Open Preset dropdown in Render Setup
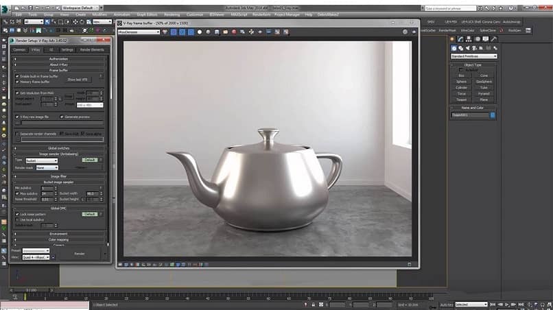Screen dimensions: 553x310 (x=36, y=251)
